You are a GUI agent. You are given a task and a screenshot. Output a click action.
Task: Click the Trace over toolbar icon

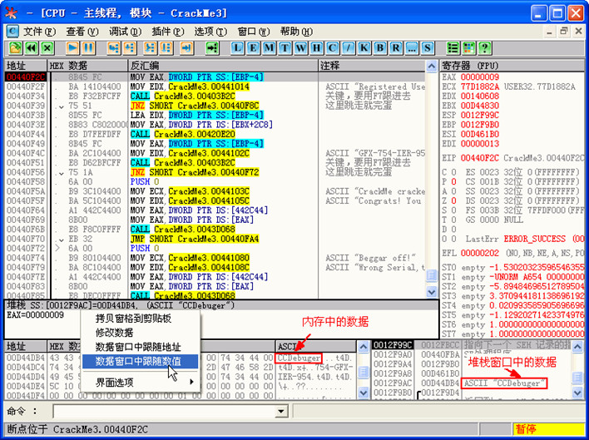coord(166,47)
